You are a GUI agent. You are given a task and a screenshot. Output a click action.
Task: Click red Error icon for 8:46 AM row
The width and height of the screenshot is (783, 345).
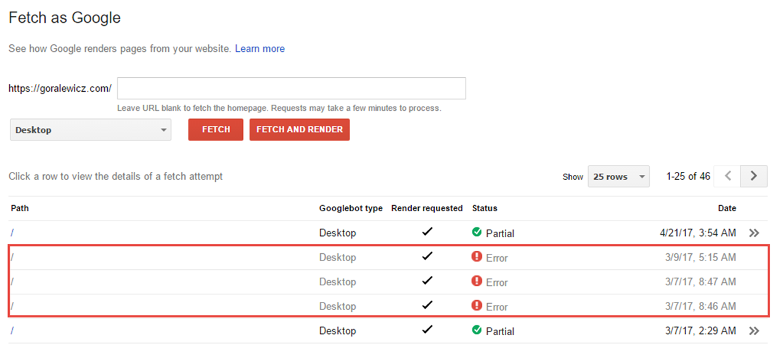(477, 306)
